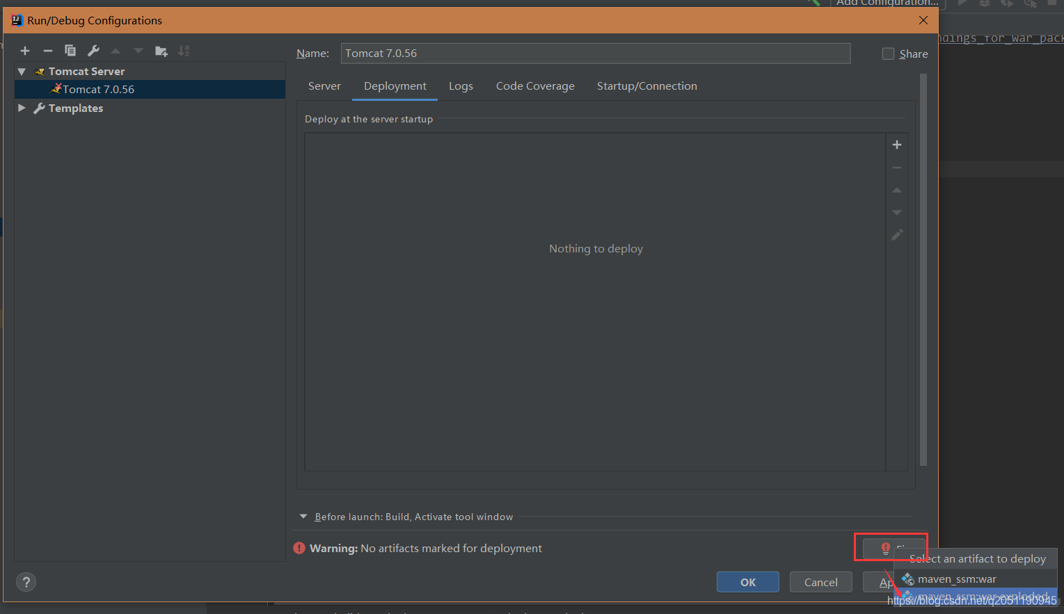The height and width of the screenshot is (614, 1064).
Task: Click the vertical scrollbar of configuration panel
Action: [923, 270]
